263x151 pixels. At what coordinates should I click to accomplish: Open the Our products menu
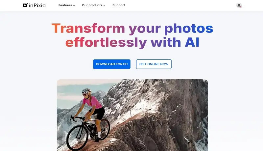(x=94, y=5)
